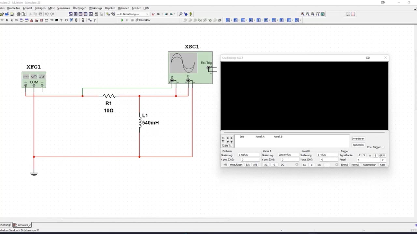Switch timebase display to Y/T mode
This screenshot has width=417, height=234.
click(225, 165)
